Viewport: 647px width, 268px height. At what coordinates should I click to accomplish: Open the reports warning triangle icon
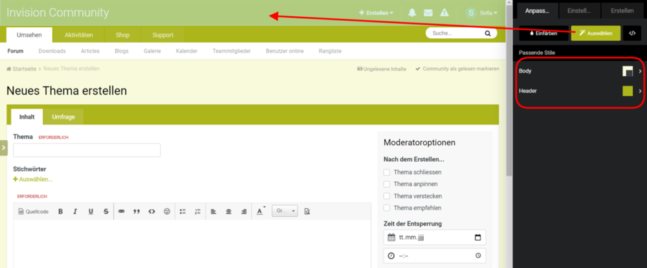(x=444, y=13)
